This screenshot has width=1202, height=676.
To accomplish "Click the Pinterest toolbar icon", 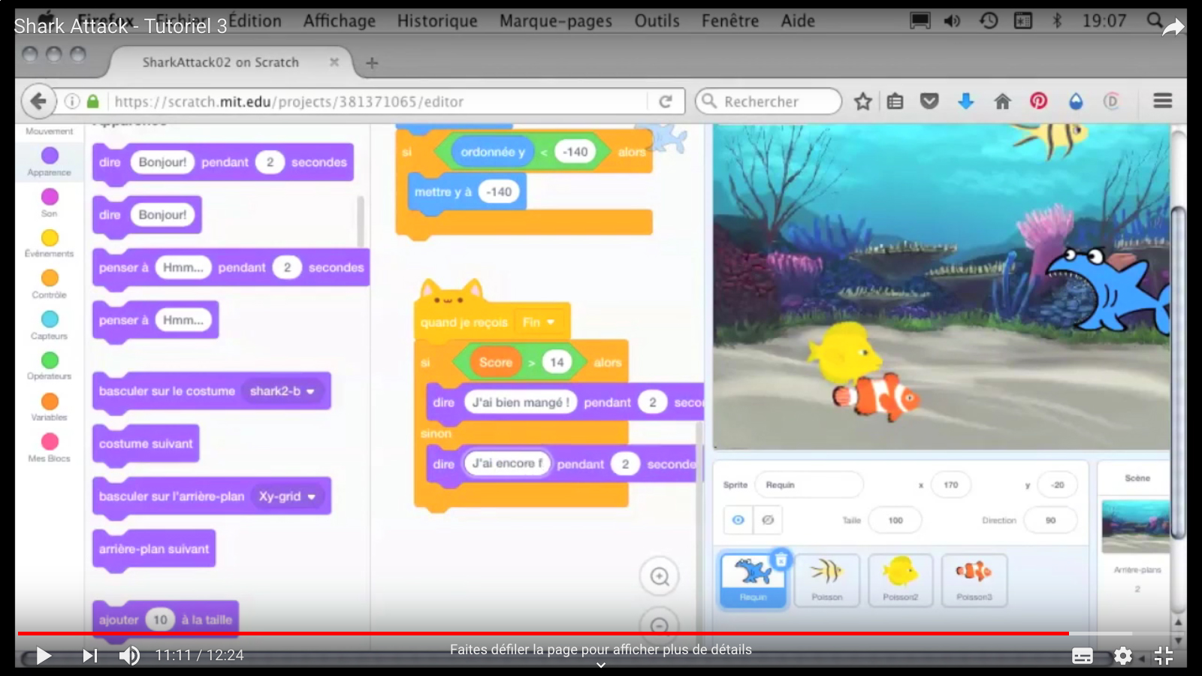I will pos(1038,101).
